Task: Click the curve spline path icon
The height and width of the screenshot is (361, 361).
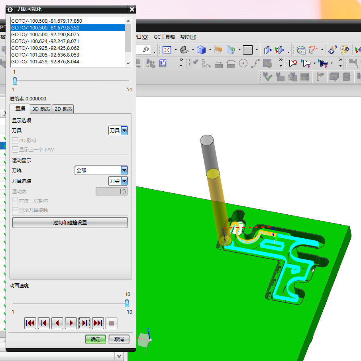Action: [255, 63]
